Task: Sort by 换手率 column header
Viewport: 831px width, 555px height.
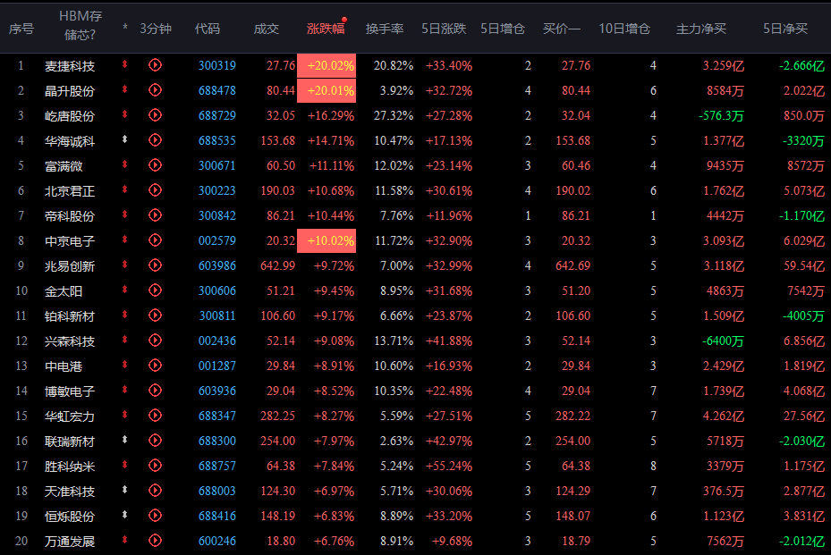Action: 385,29
